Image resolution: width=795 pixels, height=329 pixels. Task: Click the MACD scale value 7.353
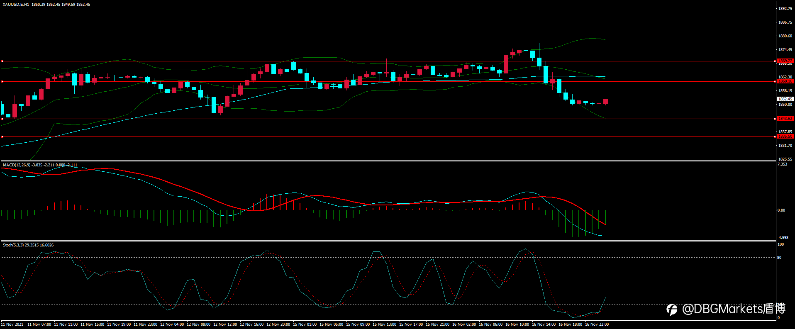782,164
